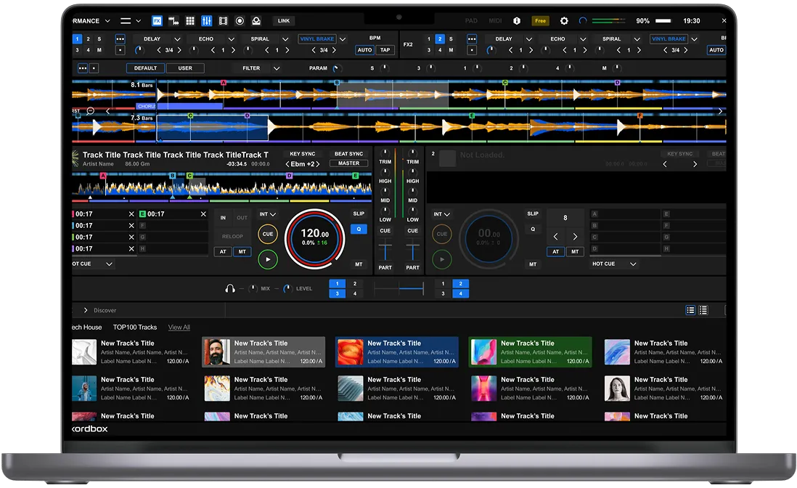Click the mixer panel icon in top toolbar
Image resolution: width=797 pixels, height=488 pixels.
(206, 21)
